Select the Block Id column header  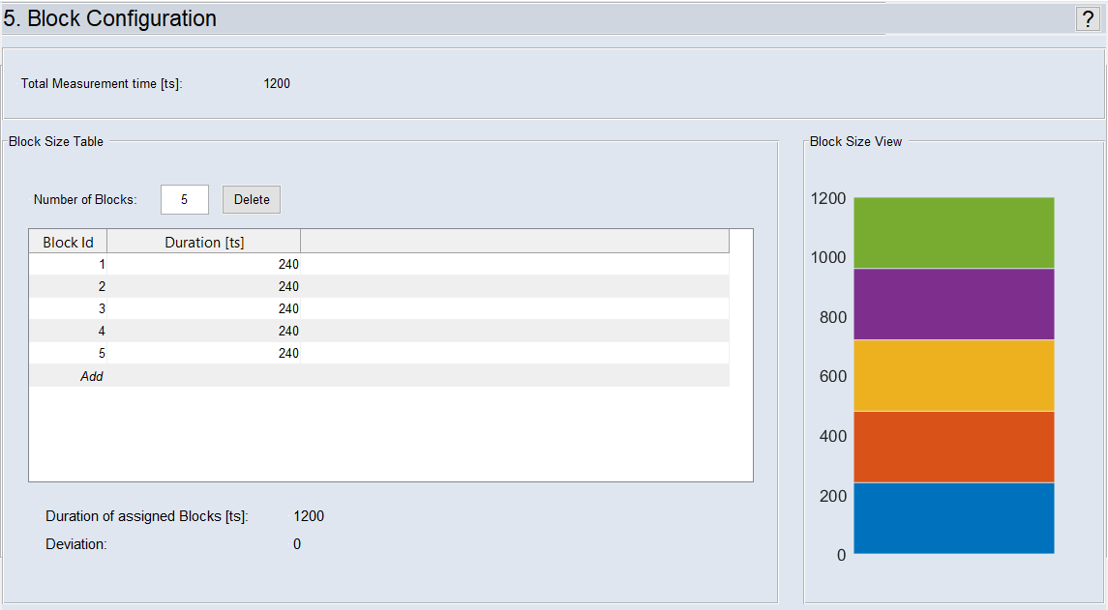[x=68, y=242]
